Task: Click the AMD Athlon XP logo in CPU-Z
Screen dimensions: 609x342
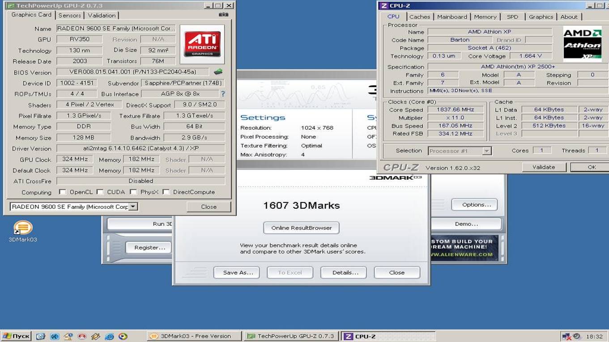Action: coord(582,43)
